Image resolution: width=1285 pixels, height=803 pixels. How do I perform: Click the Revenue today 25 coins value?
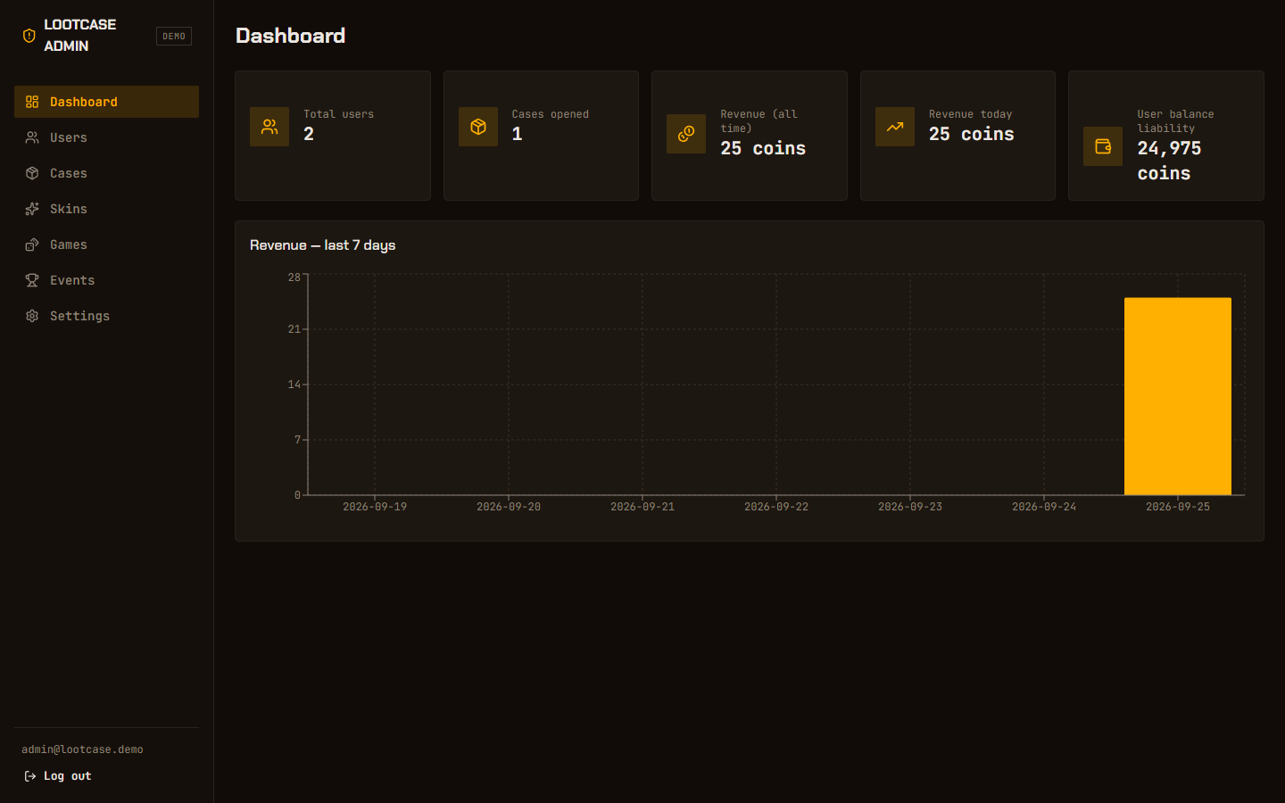(972, 134)
